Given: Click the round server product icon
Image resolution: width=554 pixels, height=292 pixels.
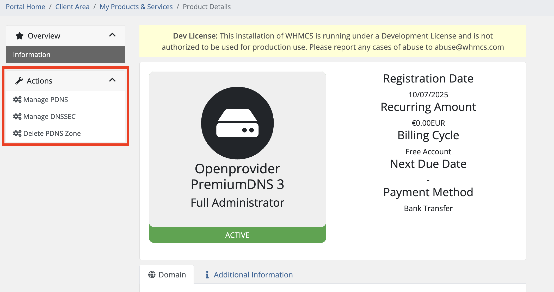Looking at the screenshot, I should pyautogui.click(x=237, y=123).
